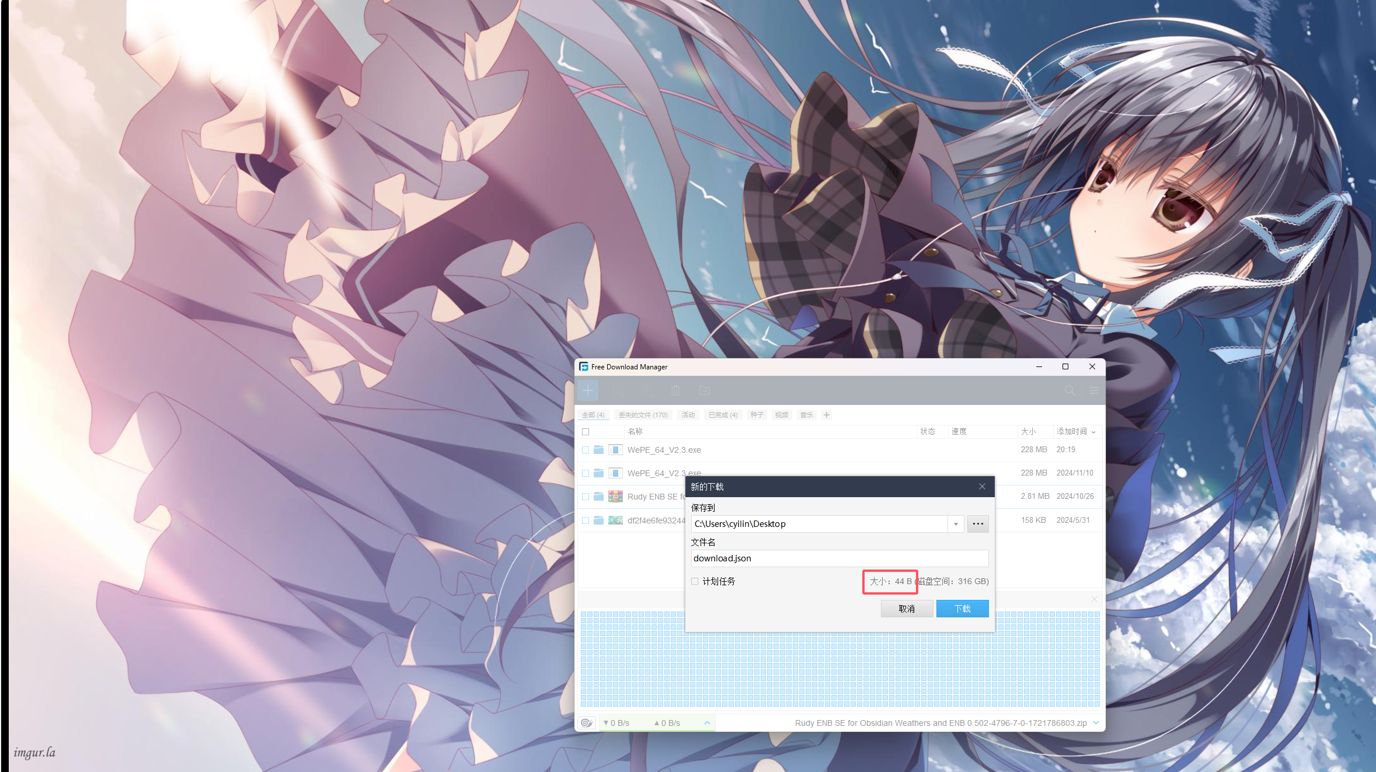Click the 20:19 added time cell
1376x772 pixels.
(1065, 449)
